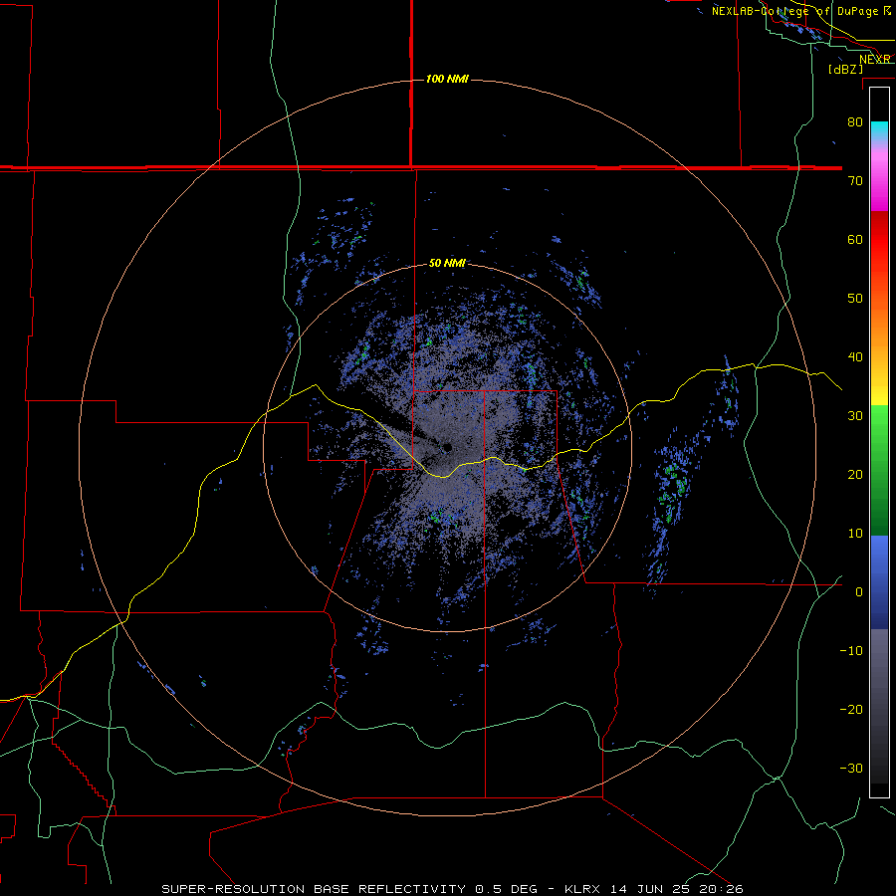This screenshot has height=896, width=896.
Task: Click the 40 dBZ scale value
Action: point(855,357)
